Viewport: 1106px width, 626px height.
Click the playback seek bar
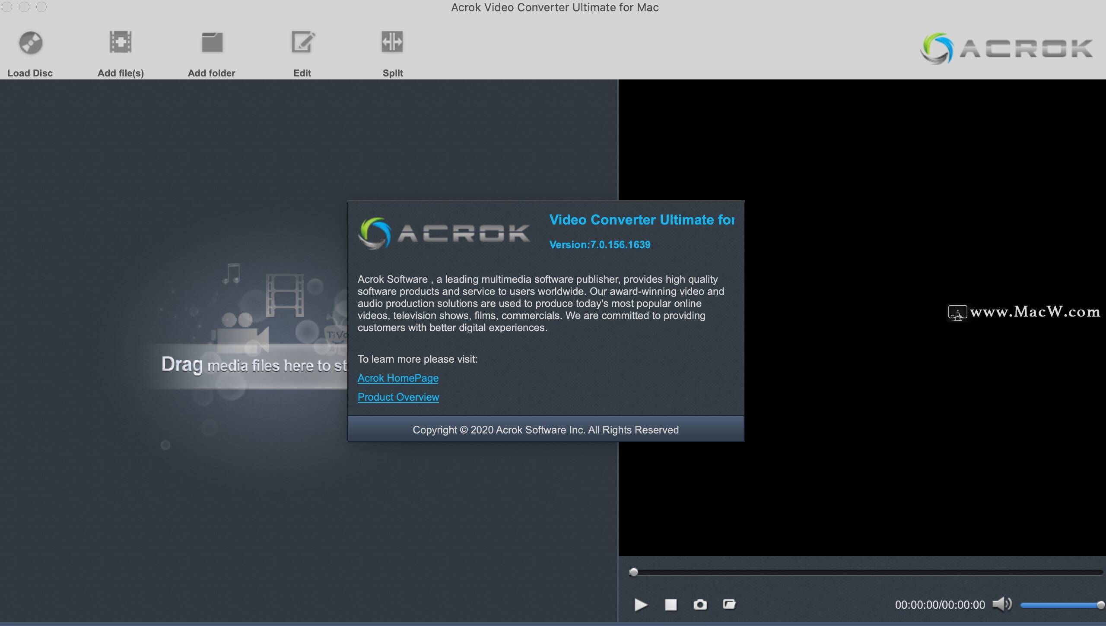coord(866,572)
